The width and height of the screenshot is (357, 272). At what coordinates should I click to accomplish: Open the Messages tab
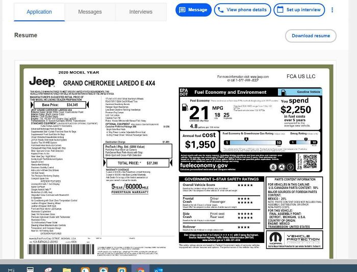[90, 12]
